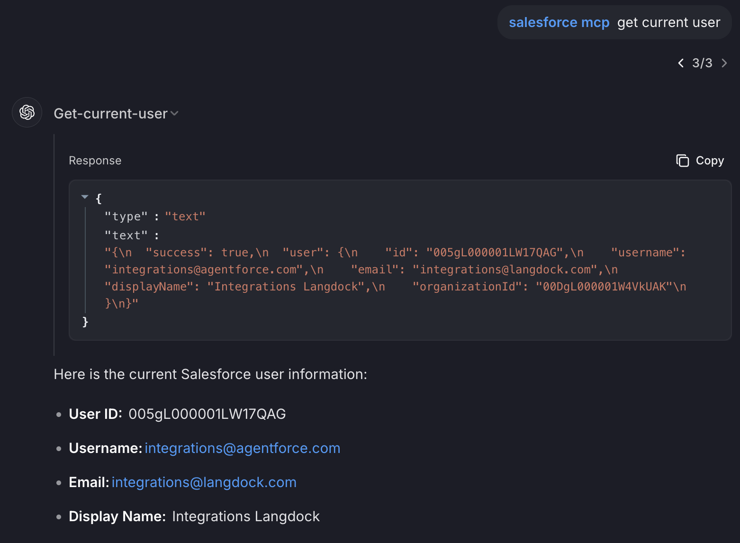Click the closing brace of JSON
740x543 pixels.
point(85,322)
